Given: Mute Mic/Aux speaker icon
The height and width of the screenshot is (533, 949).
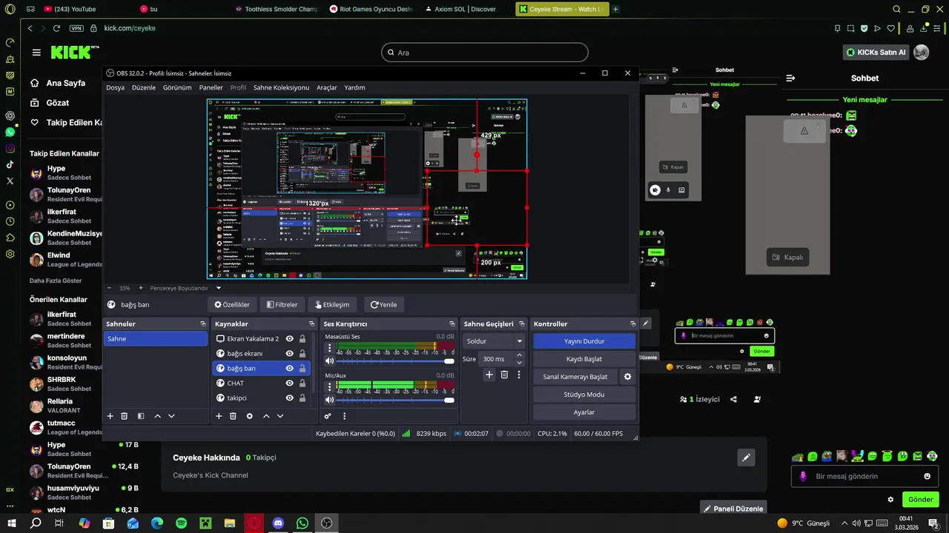Looking at the screenshot, I should pyautogui.click(x=330, y=400).
